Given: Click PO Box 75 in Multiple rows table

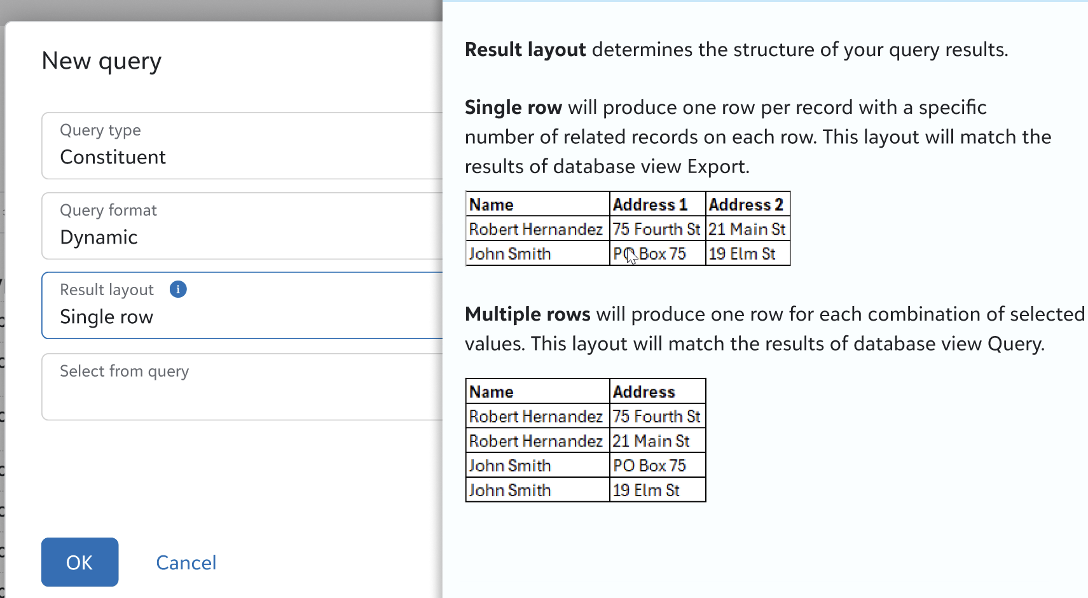Looking at the screenshot, I should (649, 466).
